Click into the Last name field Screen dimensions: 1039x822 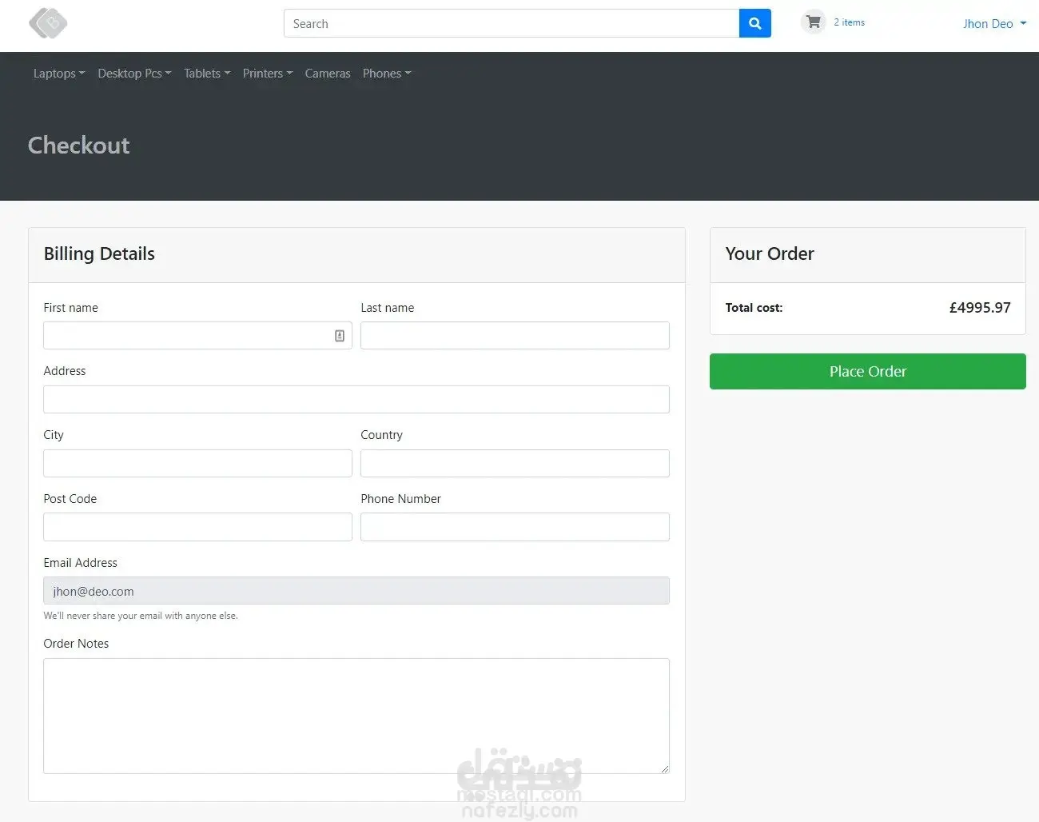[515, 336]
